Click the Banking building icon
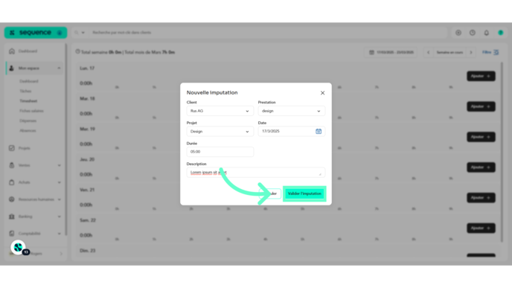The height and width of the screenshot is (288, 512). [12, 217]
